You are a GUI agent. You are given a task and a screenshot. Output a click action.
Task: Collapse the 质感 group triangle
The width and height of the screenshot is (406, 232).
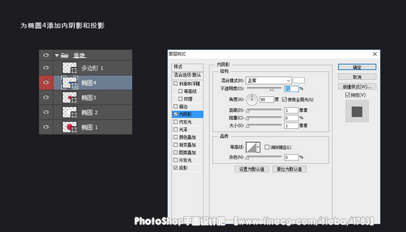pyautogui.click(x=56, y=55)
